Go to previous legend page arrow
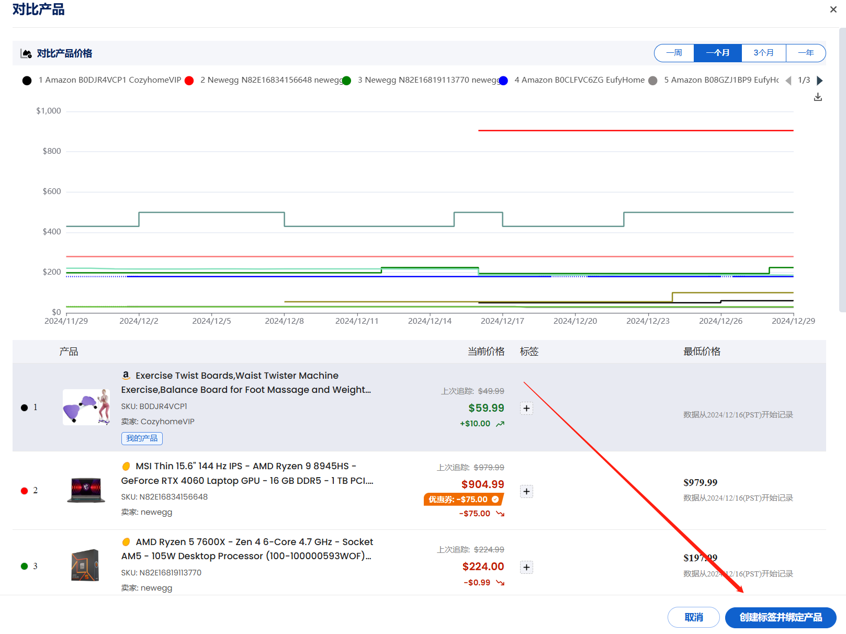This screenshot has height=634, width=846. 788,81
